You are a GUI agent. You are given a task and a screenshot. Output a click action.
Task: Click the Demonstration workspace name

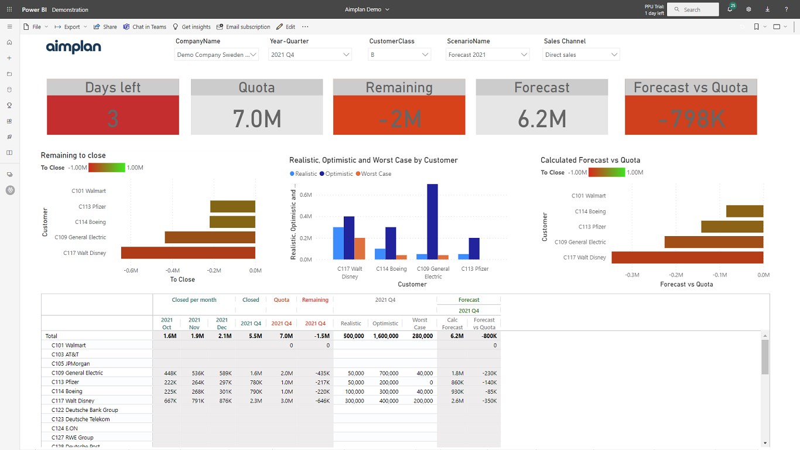coord(70,9)
